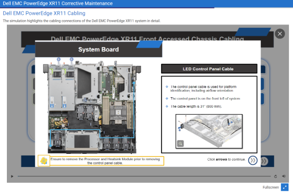This screenshot has height=194, width=293.
Task: Click the background double-arrow button behind popup
Action: tap(265, 161)
